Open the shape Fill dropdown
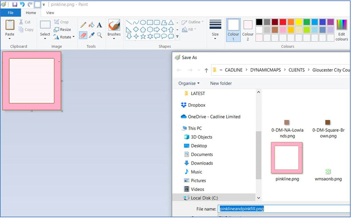351x218 pixels. pyautogui.click(x=189, y=29)
